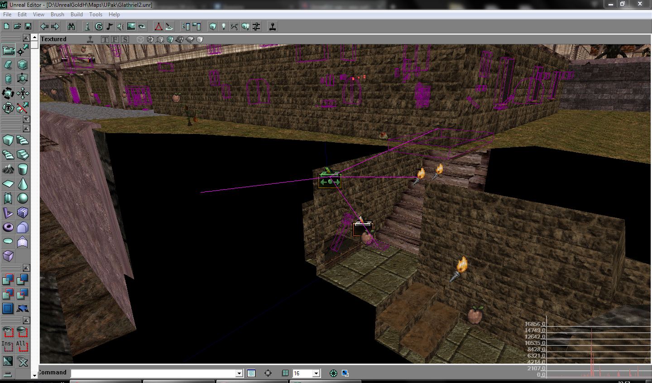Switch viewport to wireframe cube mode
This screenshot has height=383, width=652.
point(140,39)
